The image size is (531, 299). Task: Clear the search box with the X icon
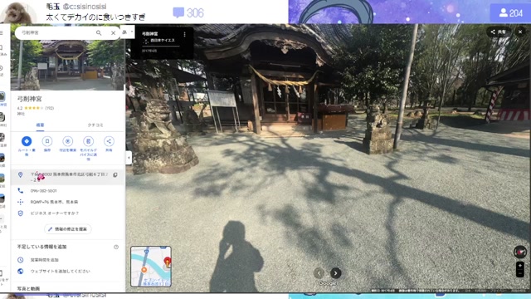click(113, 33)
